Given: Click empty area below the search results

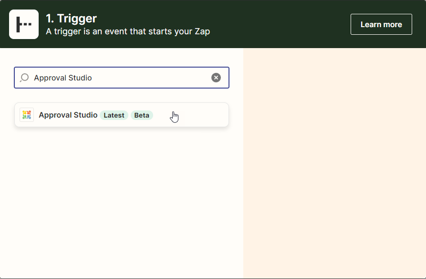Looking at the screenshot, I should 122,200.
